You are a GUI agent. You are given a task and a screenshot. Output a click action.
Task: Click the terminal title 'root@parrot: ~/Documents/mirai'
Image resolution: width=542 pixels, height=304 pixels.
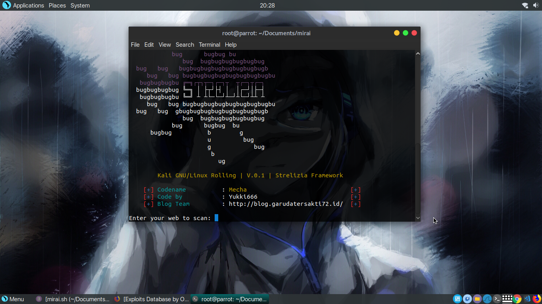point(266,33)
